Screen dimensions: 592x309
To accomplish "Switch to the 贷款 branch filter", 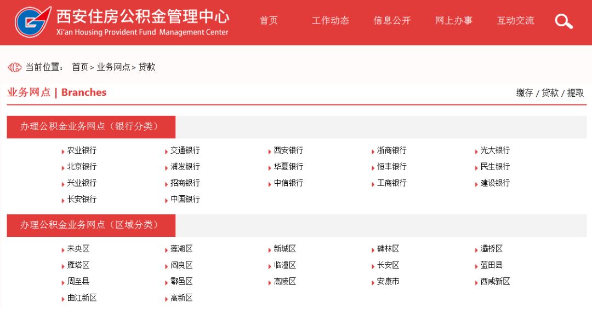I will (x=550, y=93).
